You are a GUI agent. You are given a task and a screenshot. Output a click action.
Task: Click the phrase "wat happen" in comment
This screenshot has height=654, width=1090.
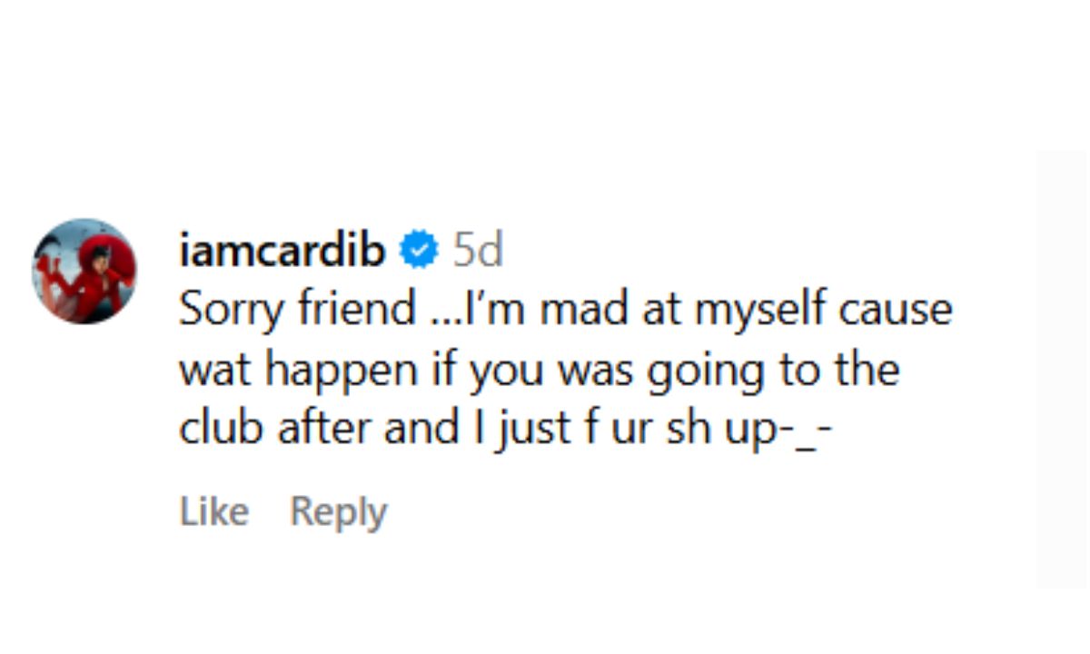click(x=299, y=370)
